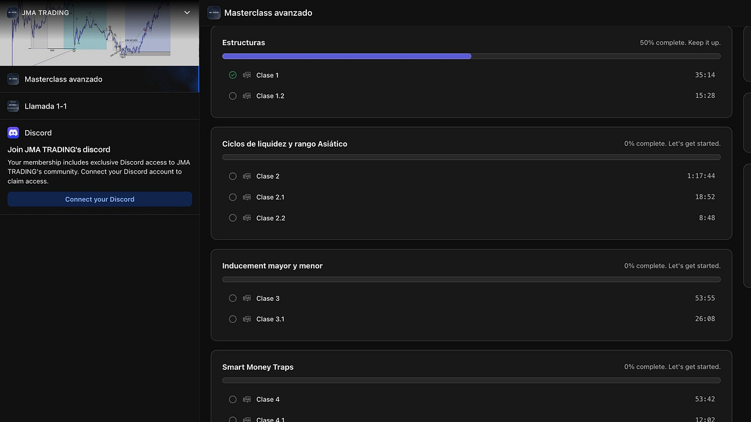Click the 26:08 duration text
Screen dimensions: 751x422
pos(705,319)
